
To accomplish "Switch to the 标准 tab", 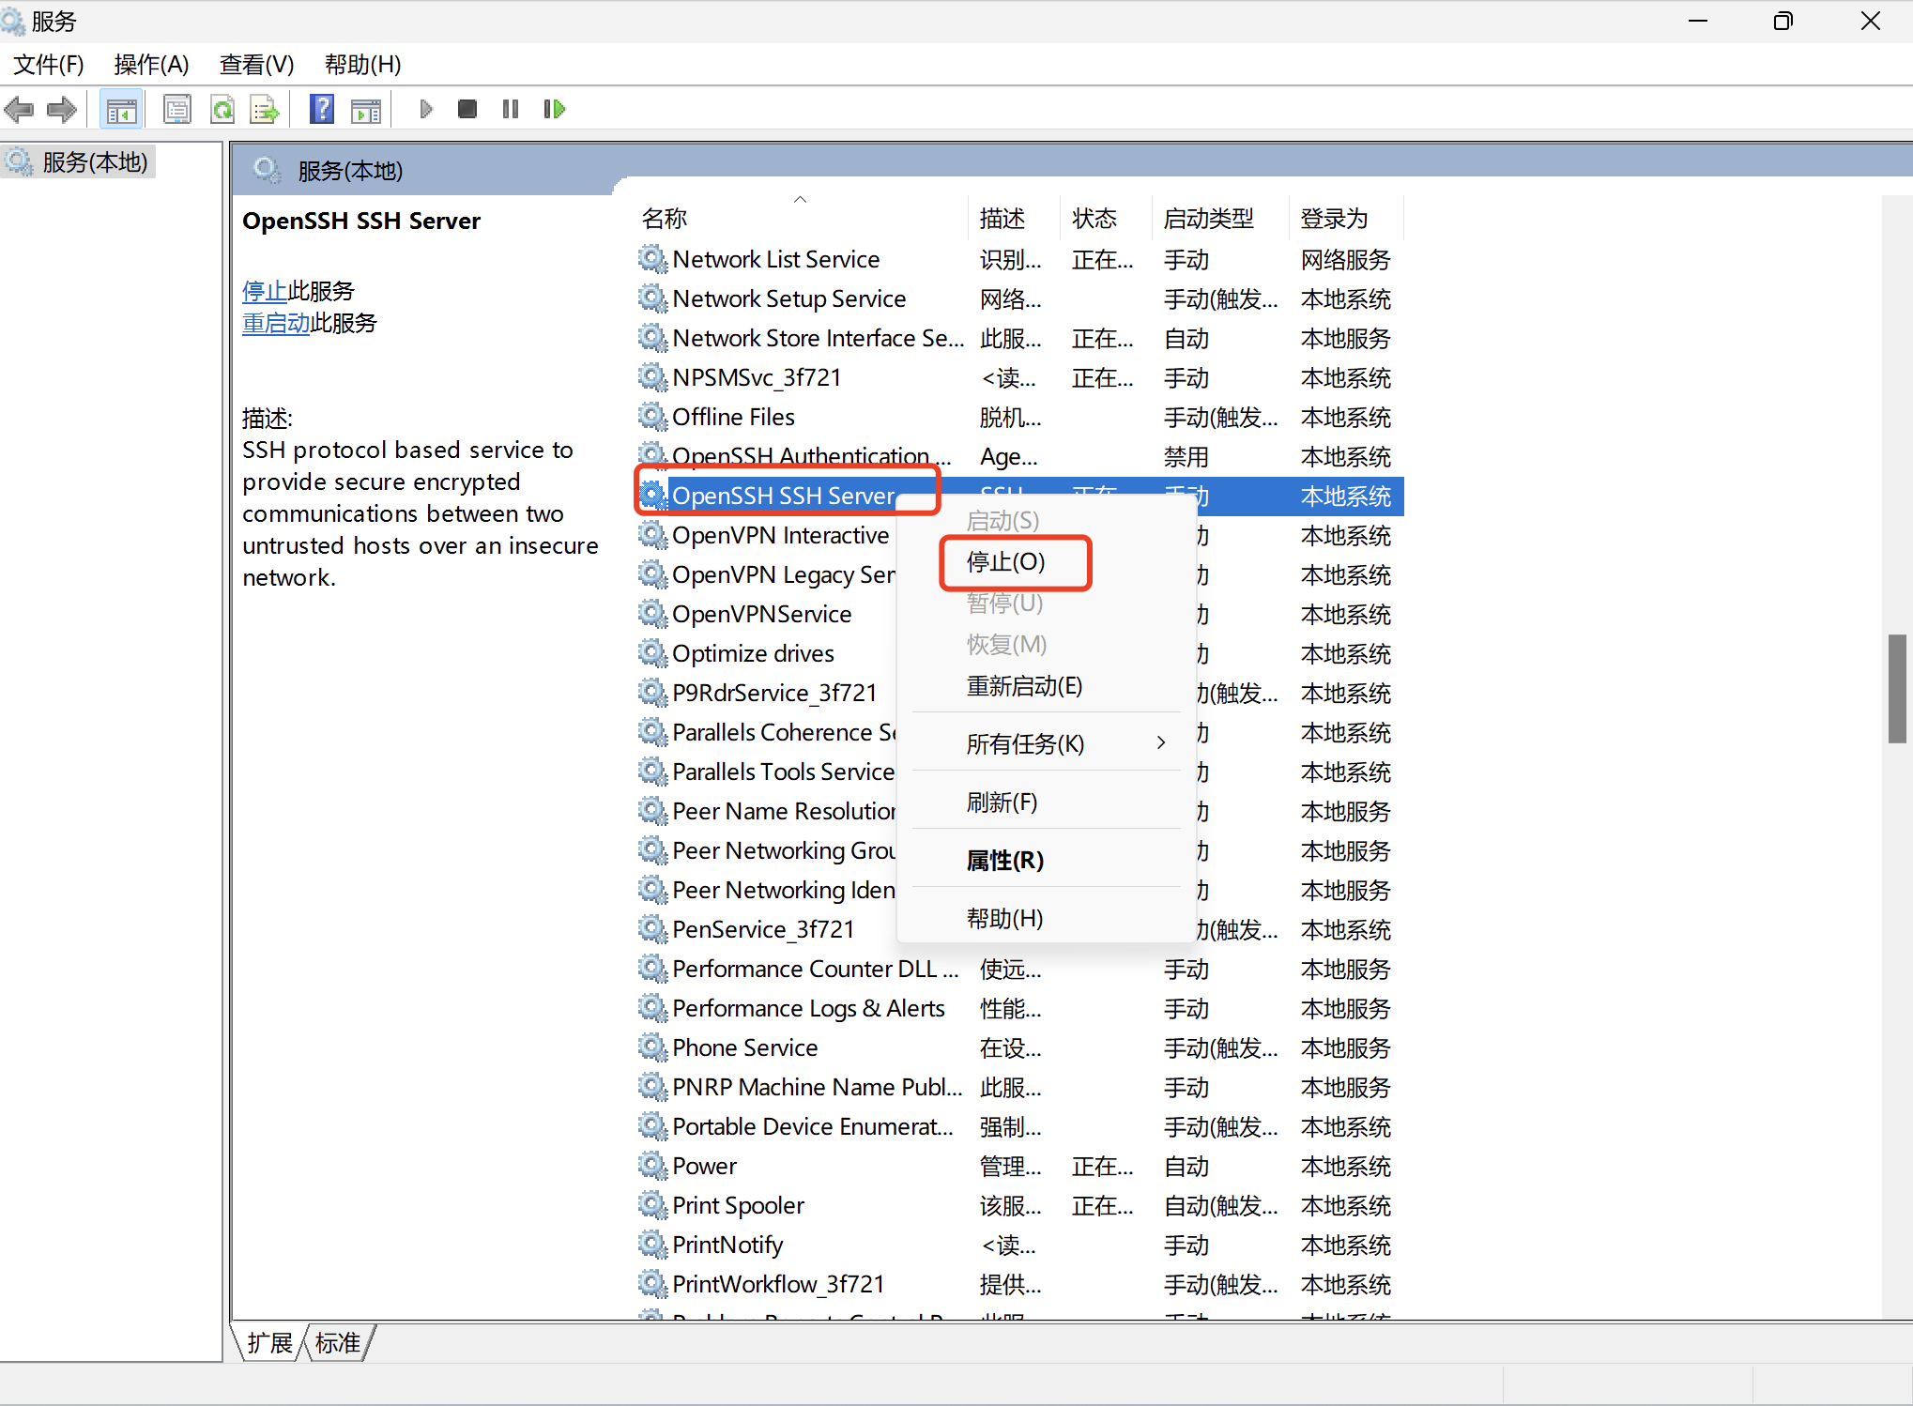I will tap(337, 1342).
